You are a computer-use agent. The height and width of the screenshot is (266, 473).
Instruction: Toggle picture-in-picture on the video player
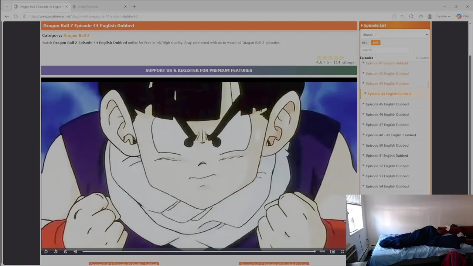[x=332, y=252]
